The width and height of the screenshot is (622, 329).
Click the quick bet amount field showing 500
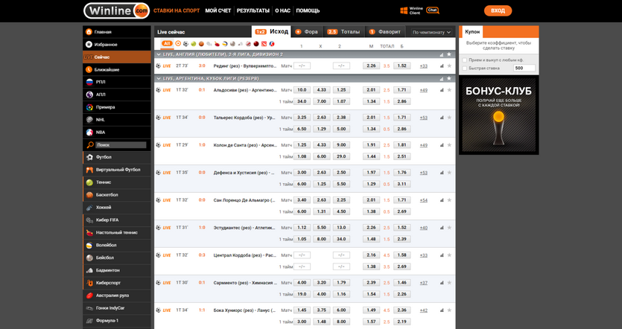(x=524, y=68)
